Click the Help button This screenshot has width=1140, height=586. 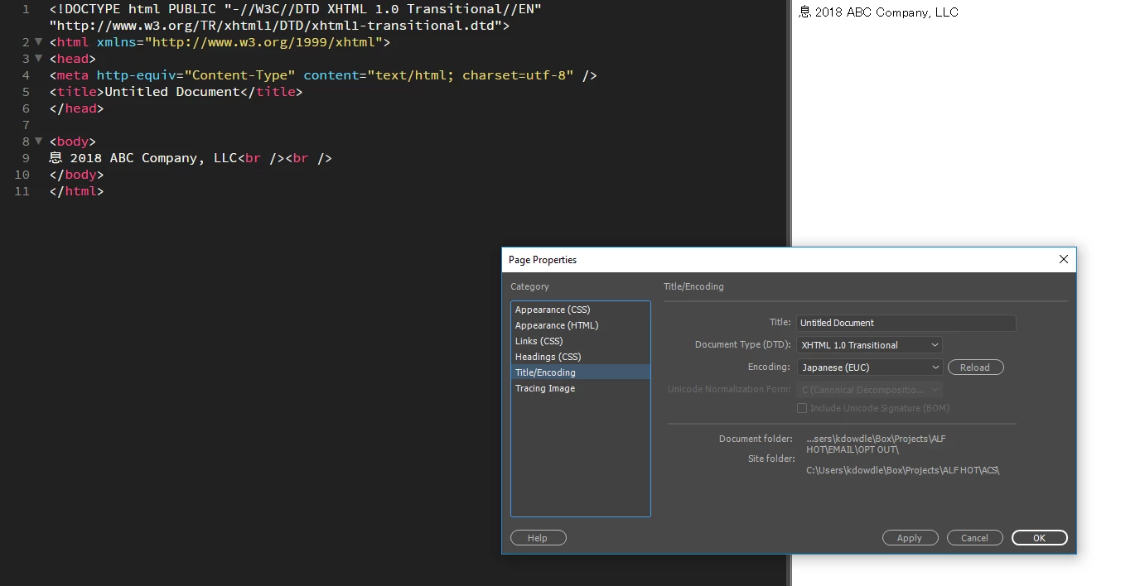pyautogui.click(x=538, y=538)
